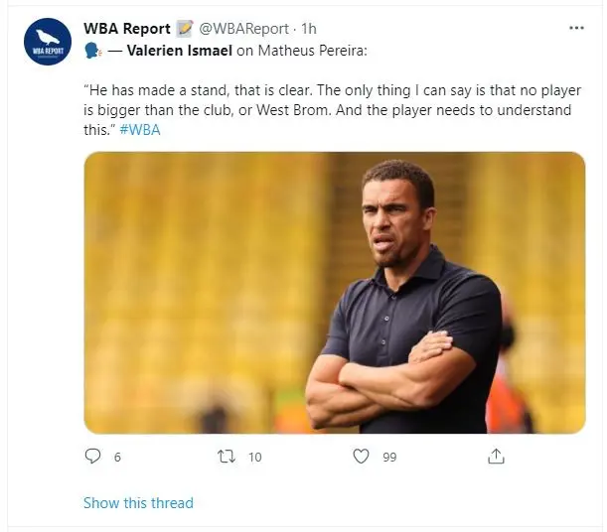The image size is (607, 532).
Task: Open the three-dot more options menu
Action: click(x=576, y=28)
